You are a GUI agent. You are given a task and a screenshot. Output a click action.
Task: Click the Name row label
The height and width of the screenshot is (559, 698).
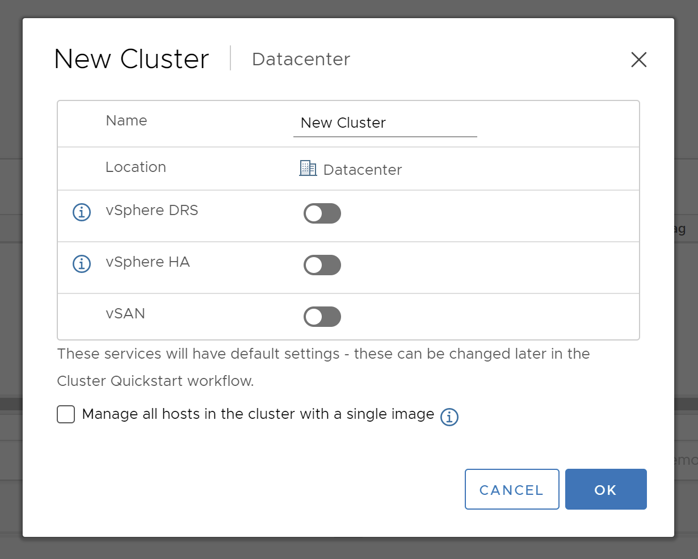127,121
